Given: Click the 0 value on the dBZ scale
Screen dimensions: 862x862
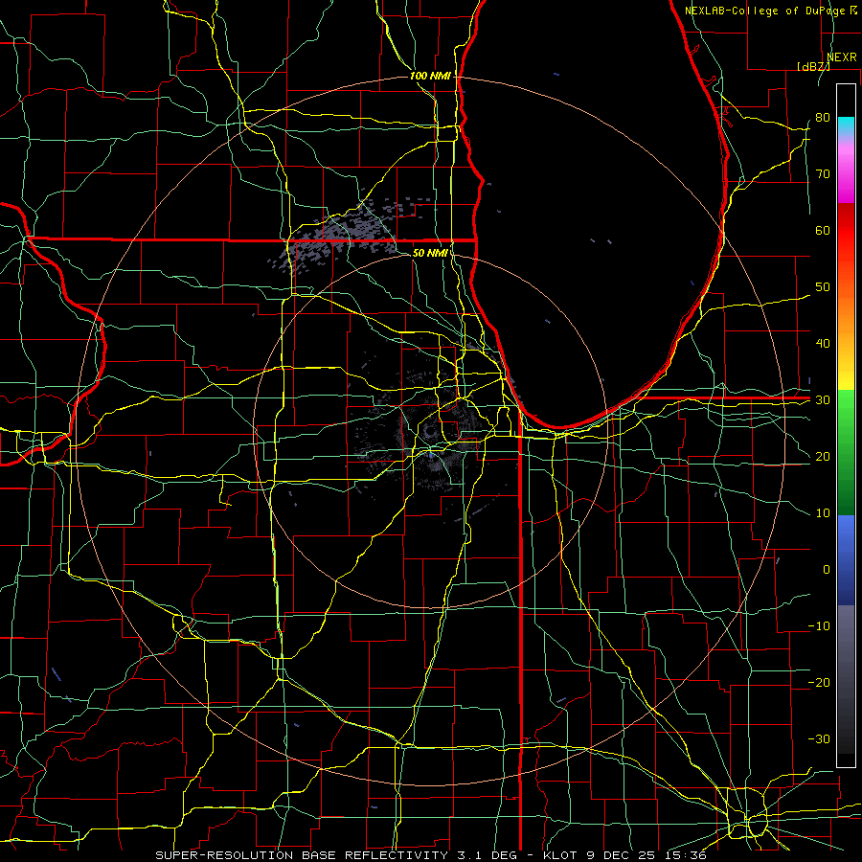Looking at the screenshot, I should [x=827, y=570].
